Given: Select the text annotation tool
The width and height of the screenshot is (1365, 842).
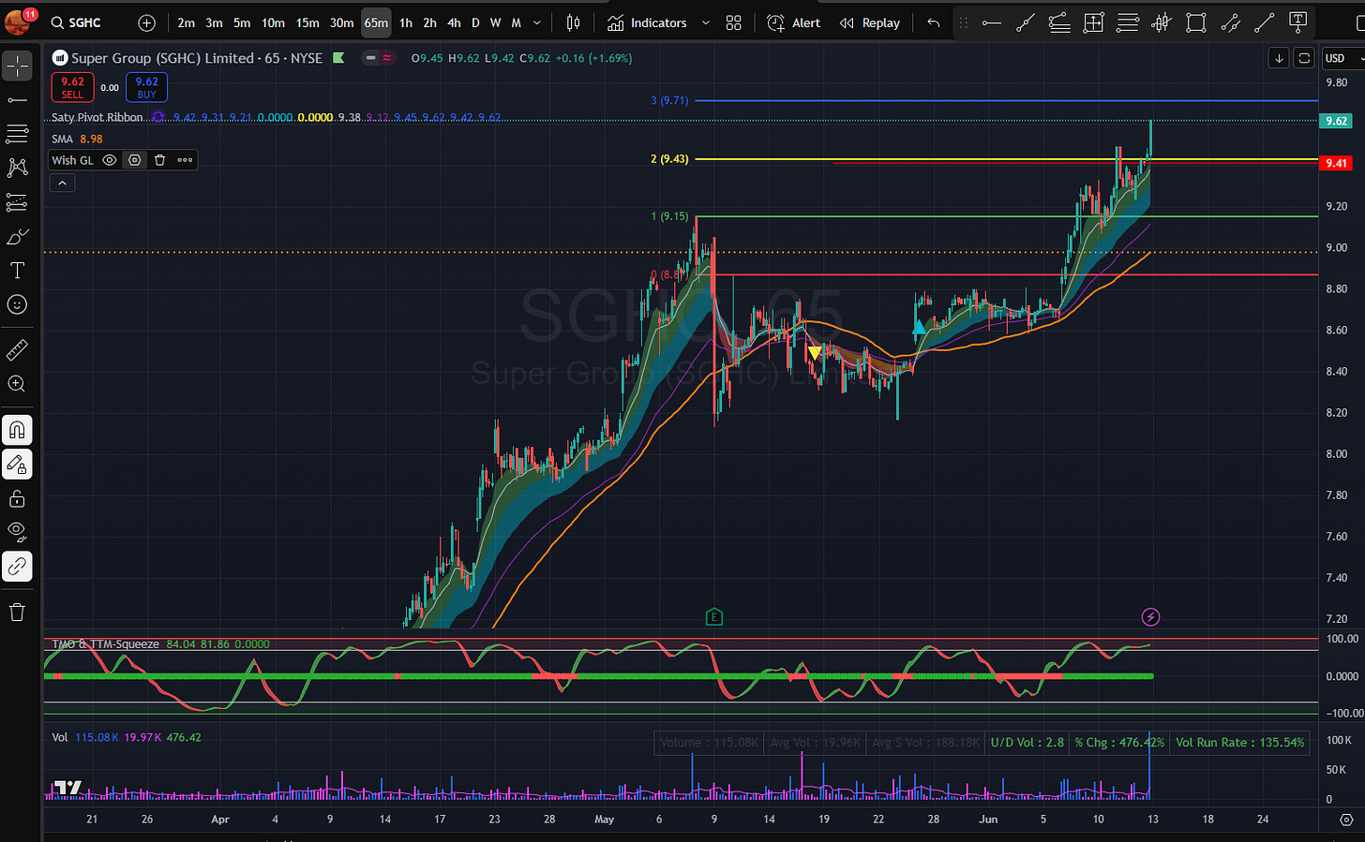Looking at the screenshot, I should click(x=17, y=271).
